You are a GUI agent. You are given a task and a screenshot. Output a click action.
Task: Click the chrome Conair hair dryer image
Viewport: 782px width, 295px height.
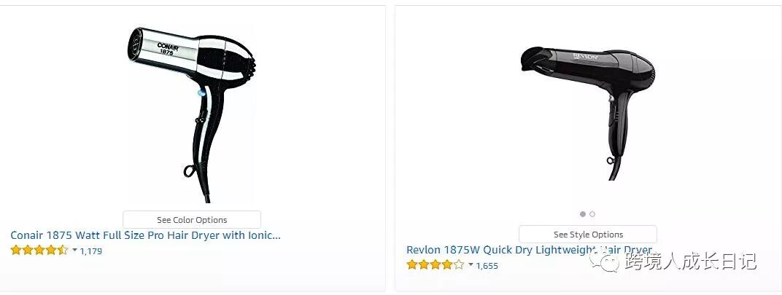point(192,114)
